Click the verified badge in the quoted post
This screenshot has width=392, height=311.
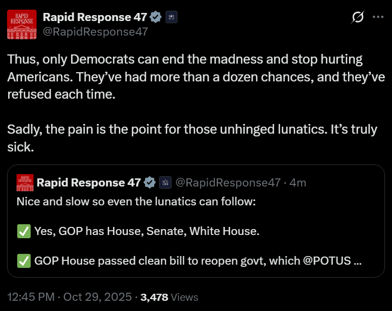click(151, 183)
